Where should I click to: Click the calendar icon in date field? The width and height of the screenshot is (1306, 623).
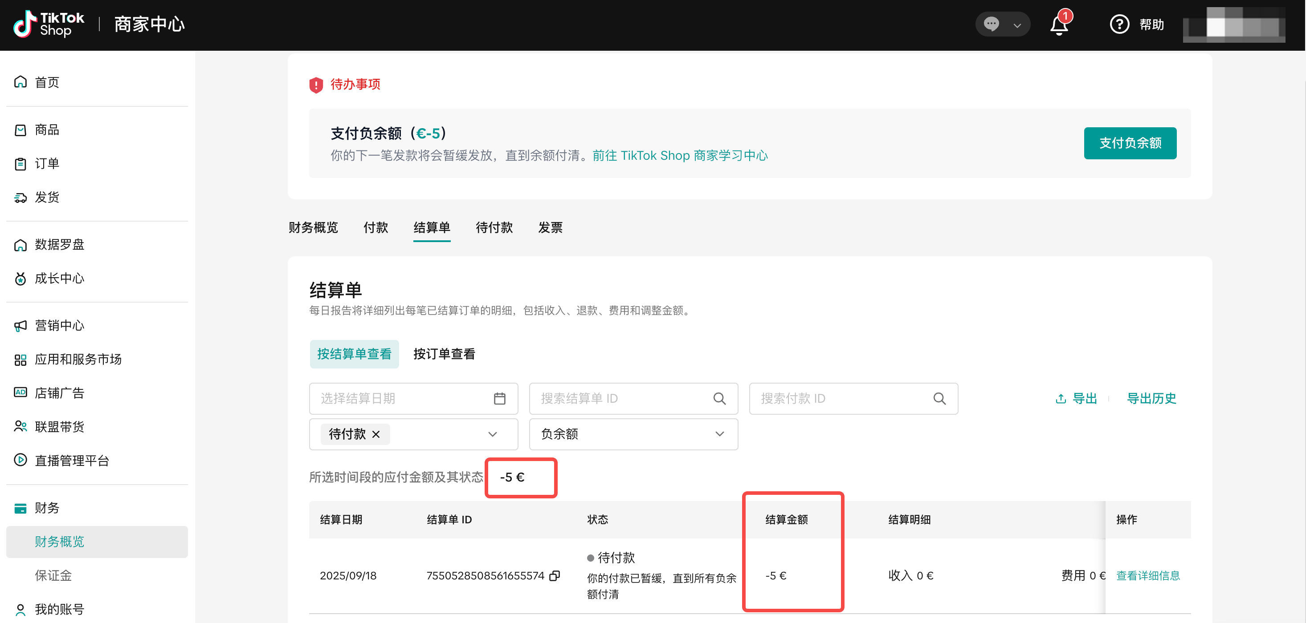(499, 399)
